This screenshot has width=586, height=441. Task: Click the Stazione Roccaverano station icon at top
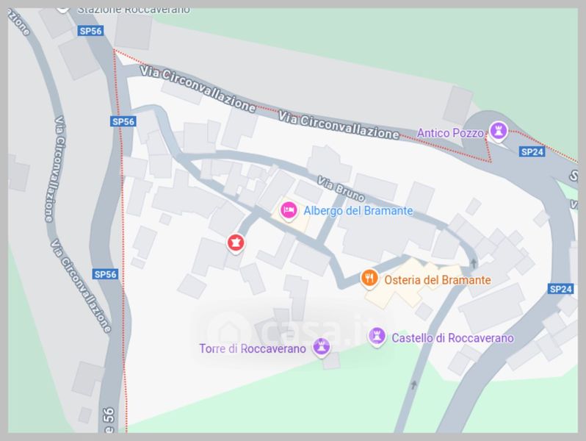[62, 9]
